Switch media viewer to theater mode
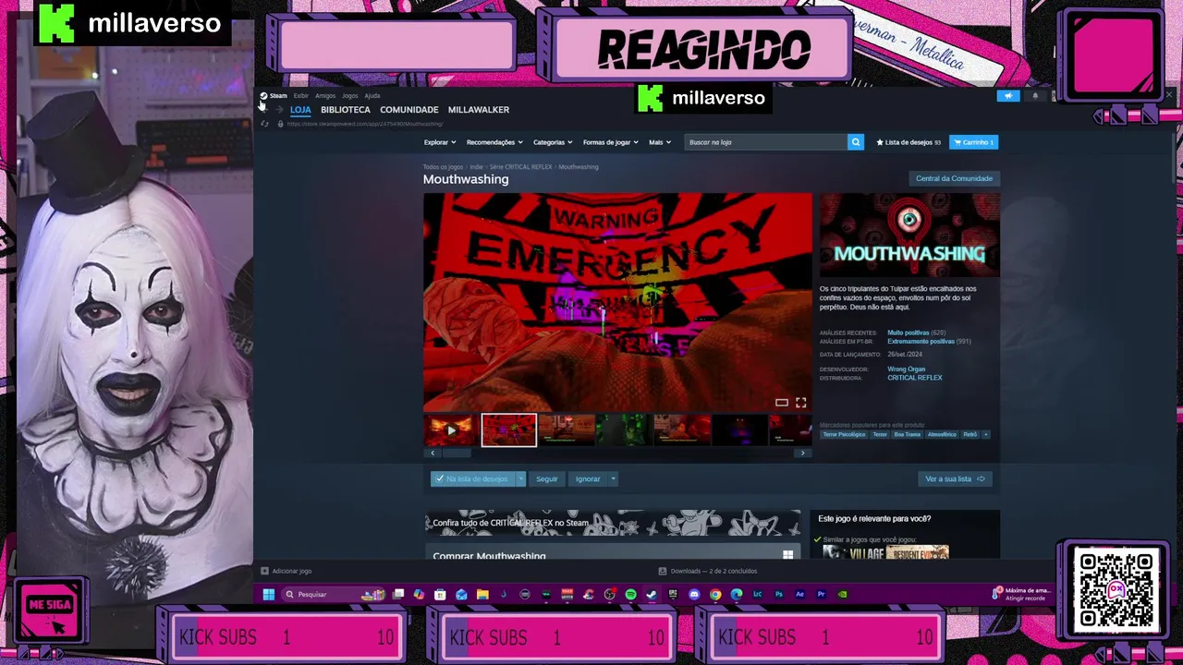 (x=781, y=403)
